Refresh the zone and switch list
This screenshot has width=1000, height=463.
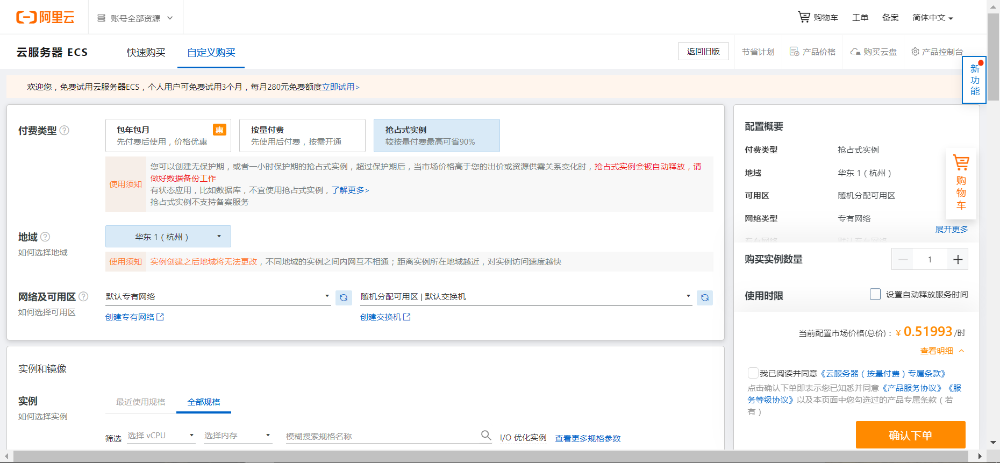(705, 297)
